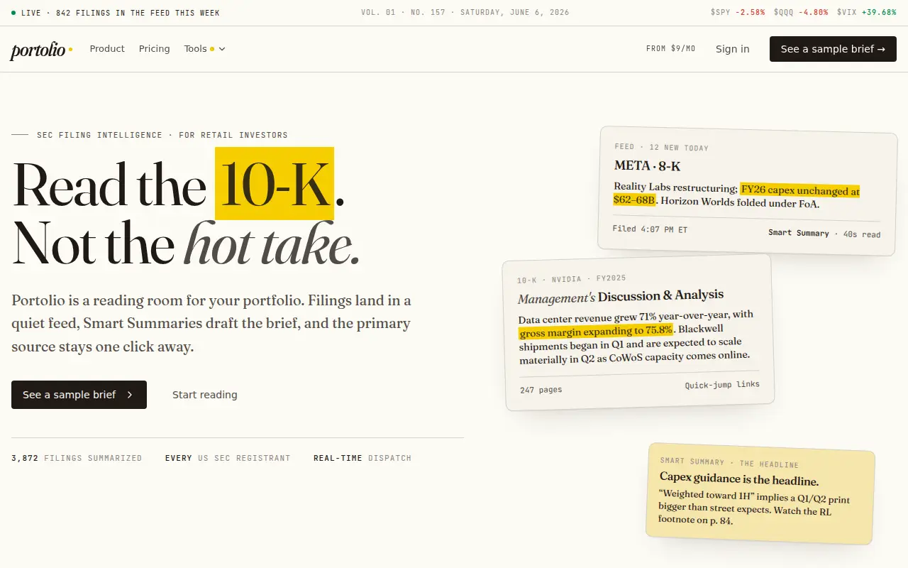
Task: Click the italic "hot take." headline words
Action: pos(272,244)
